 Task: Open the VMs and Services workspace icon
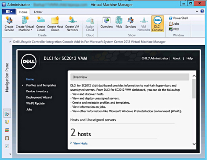(7, 114)
